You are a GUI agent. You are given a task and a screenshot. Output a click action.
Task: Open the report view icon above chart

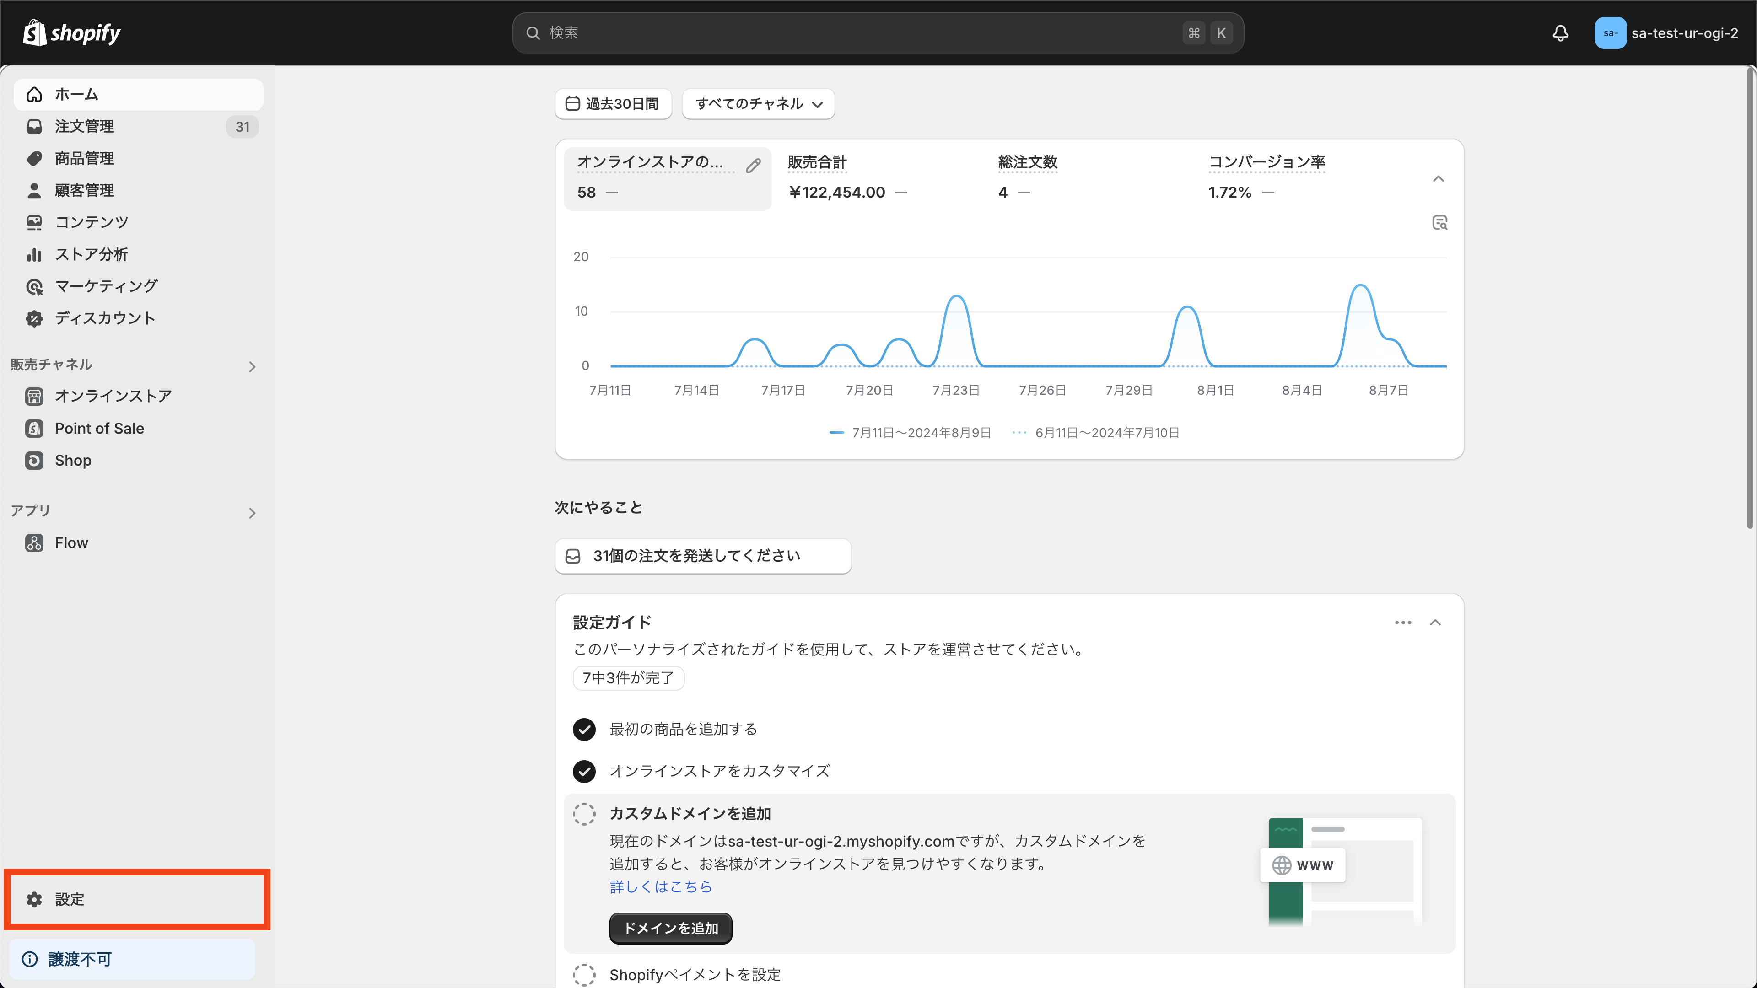(x=1439, y=223)
